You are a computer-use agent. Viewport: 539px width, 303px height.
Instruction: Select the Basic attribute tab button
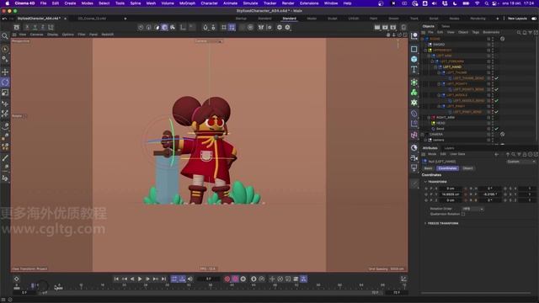(x=429, y=168)
